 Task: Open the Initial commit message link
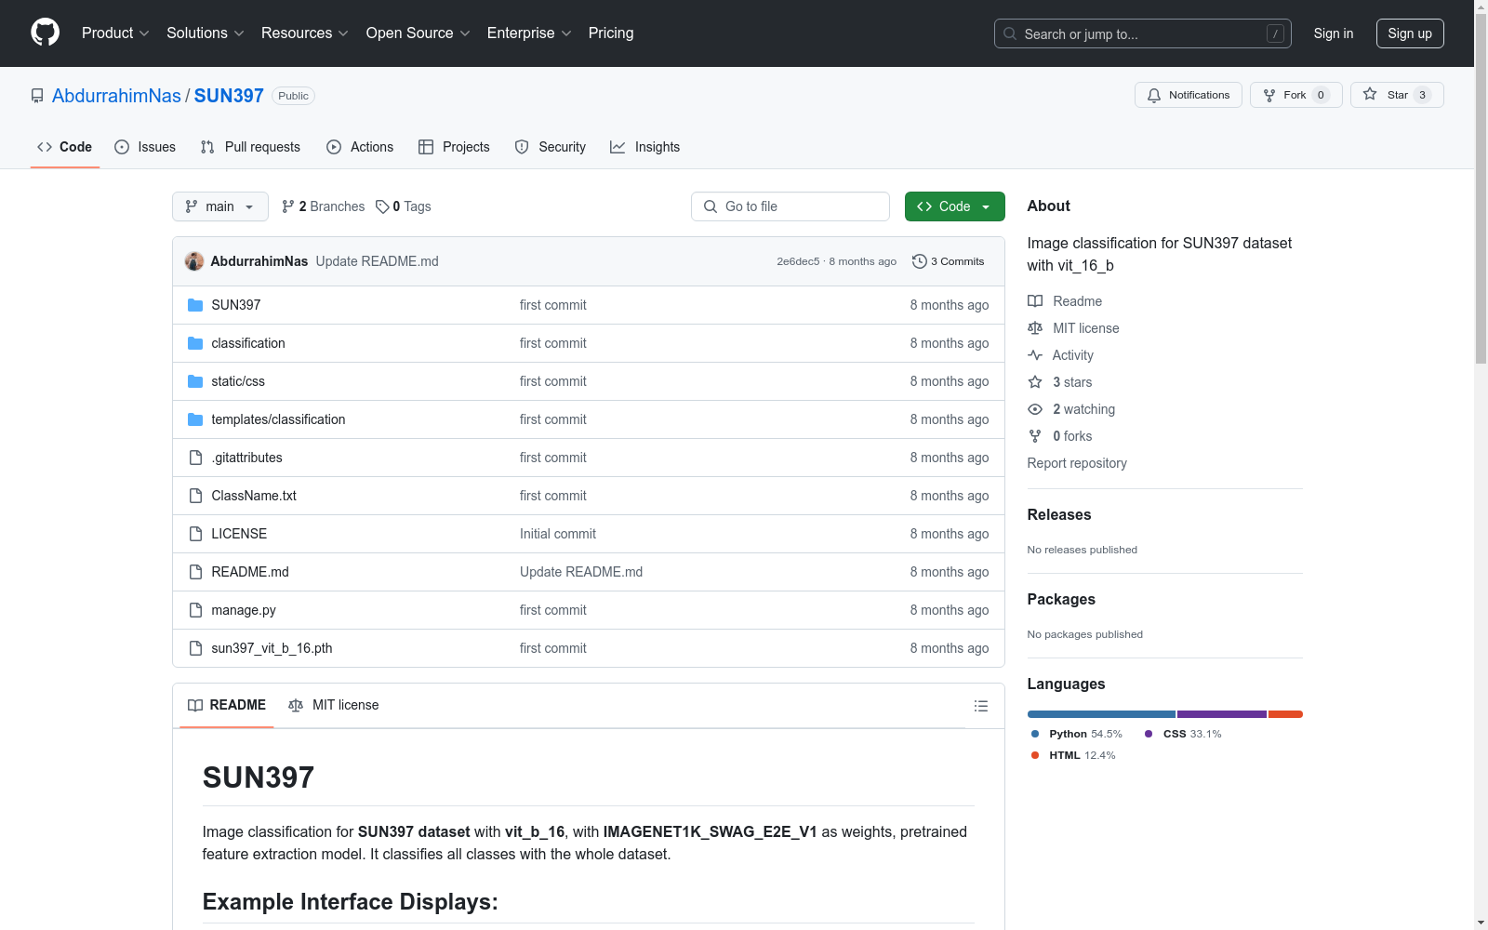pos(558,534)
